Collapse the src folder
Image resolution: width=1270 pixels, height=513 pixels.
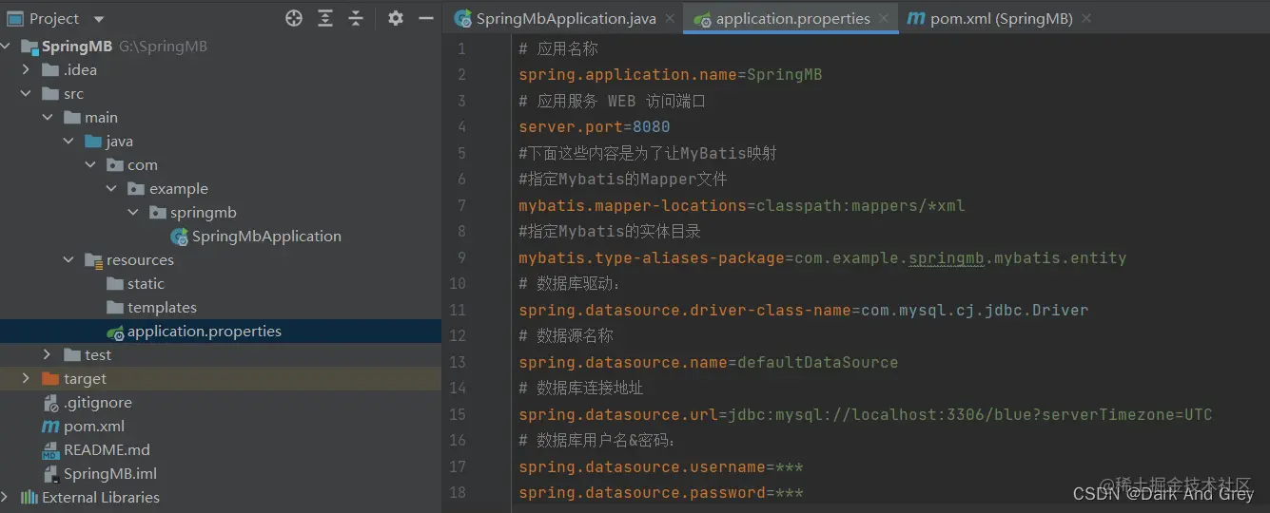tap(27, 94)
